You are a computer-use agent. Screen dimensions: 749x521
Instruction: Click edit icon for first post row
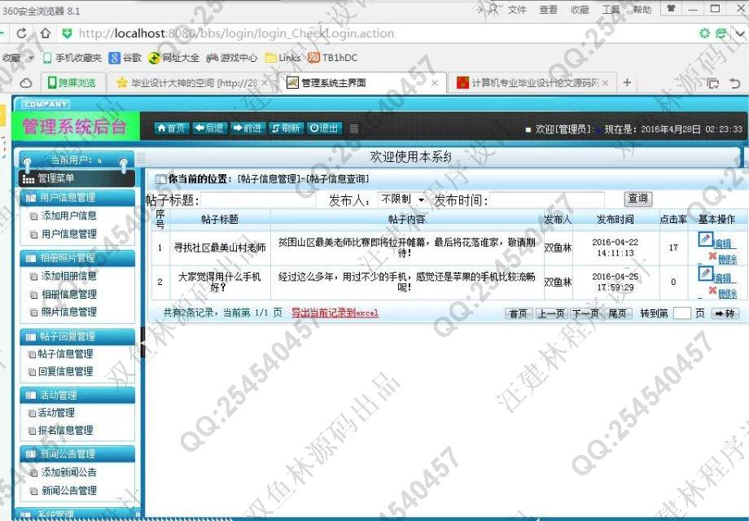pyautogui.click(x=705, y=239)
